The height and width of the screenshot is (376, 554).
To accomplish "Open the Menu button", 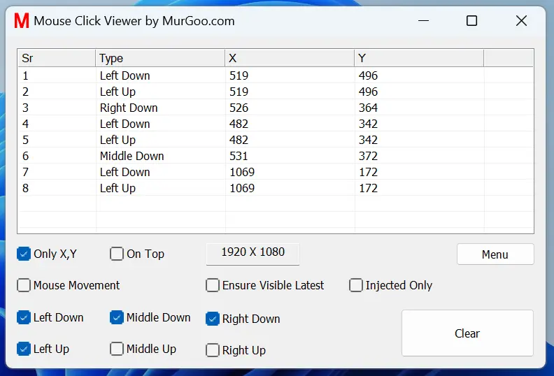I will [x=495, y=254].
